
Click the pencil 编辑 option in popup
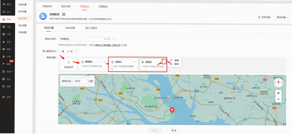click(175, 60)
